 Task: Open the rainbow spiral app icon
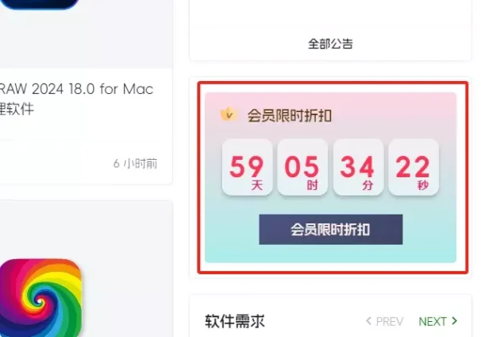coord(40,298)
